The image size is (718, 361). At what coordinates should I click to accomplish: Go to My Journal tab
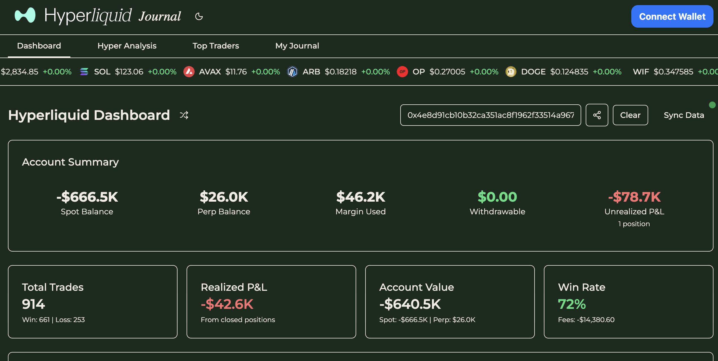pos(297,46)
